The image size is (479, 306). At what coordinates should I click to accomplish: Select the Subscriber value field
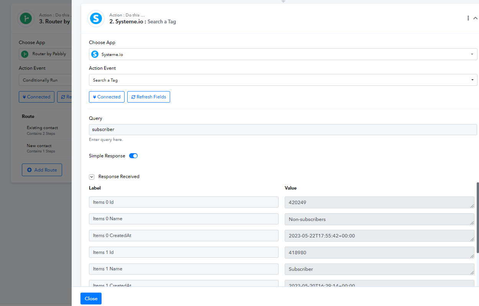(x=379, y=269)
